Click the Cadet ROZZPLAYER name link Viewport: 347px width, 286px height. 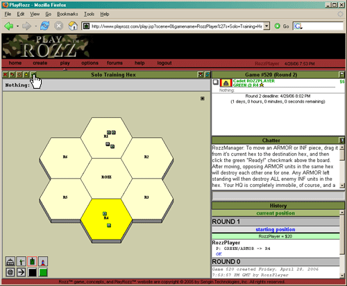tap(254, 81)
